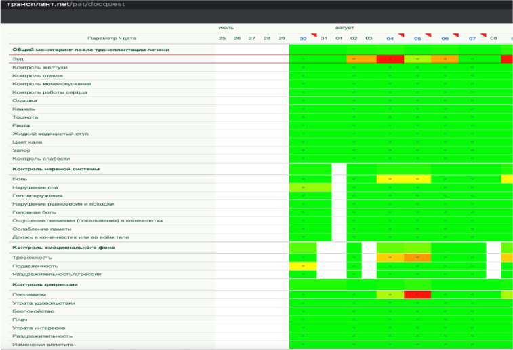Click the red flag marker beside date 07

click(483, 35)
